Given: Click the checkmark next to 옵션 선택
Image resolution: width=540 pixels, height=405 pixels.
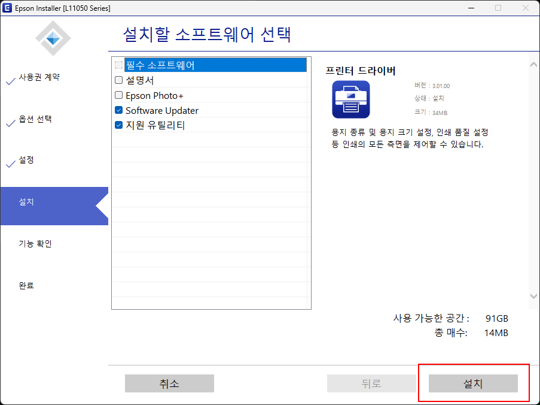Looking at the screenshot, I should pos(11,123).
